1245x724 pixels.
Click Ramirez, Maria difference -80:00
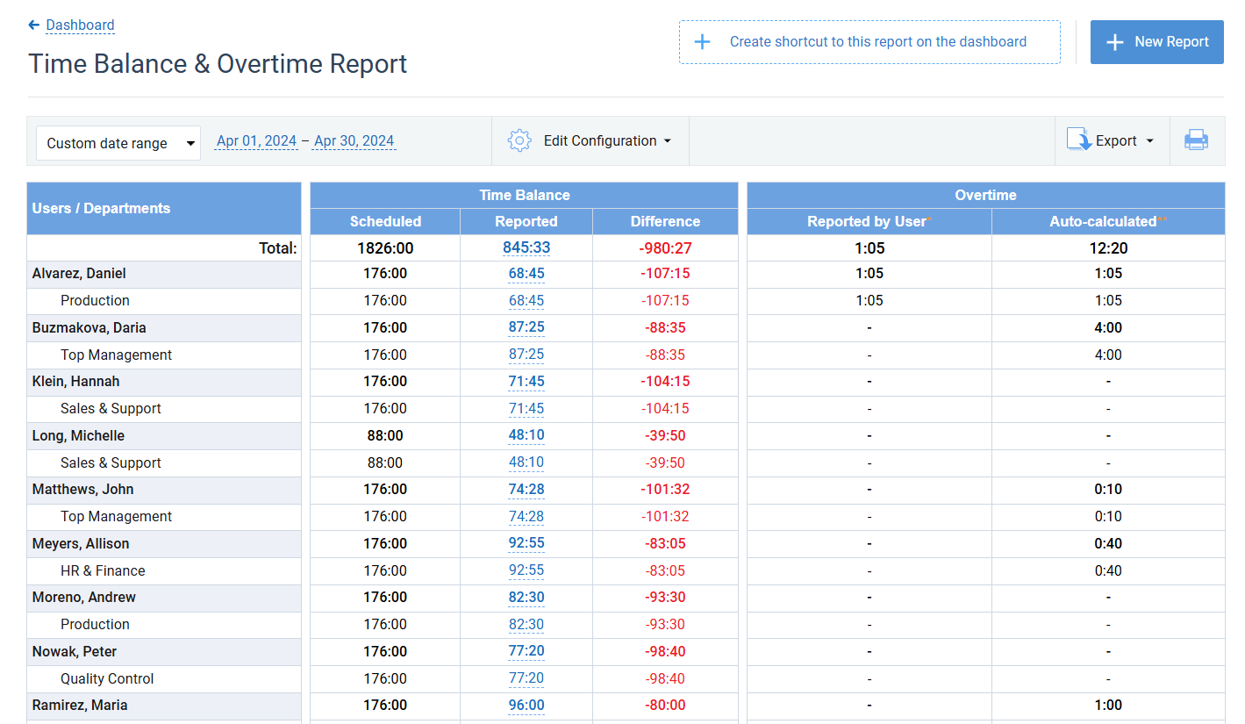[665, 706]
